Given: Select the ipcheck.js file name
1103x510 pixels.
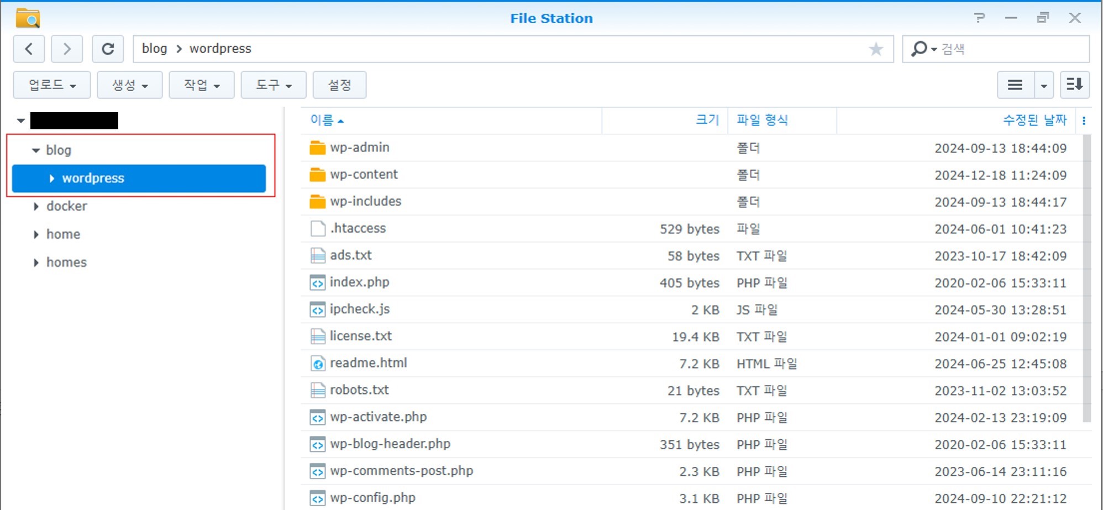Looking at the screenshot, I should tap(360, 309).
